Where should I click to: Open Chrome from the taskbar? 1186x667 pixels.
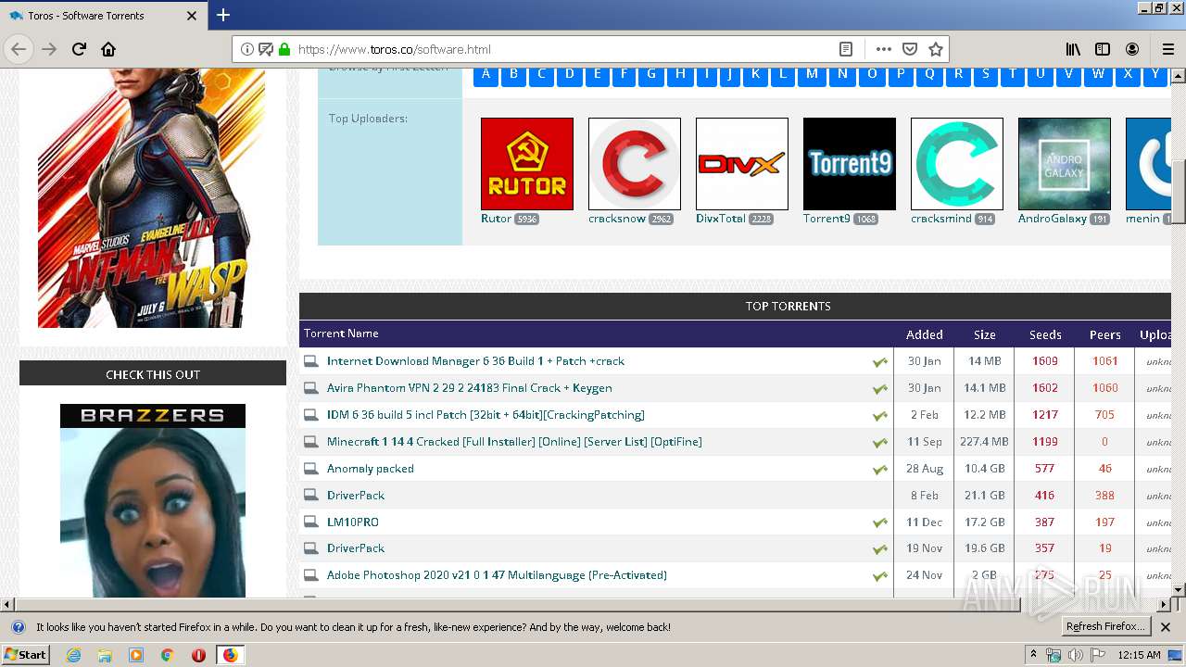click(x=167, y=655)
